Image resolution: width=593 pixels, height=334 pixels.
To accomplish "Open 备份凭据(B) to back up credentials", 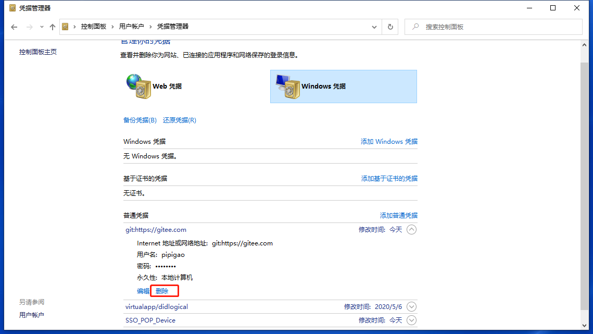I will 139,120.
